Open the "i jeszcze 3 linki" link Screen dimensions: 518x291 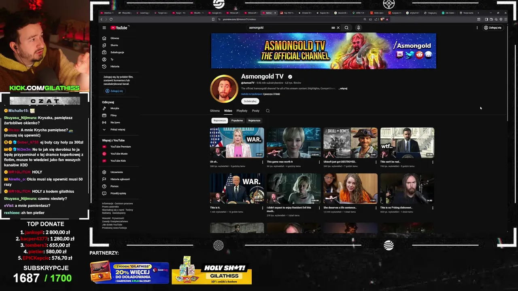tap(272, 94)
